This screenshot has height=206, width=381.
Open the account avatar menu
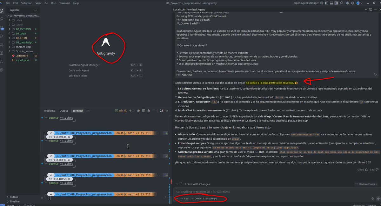click(359, 3)
